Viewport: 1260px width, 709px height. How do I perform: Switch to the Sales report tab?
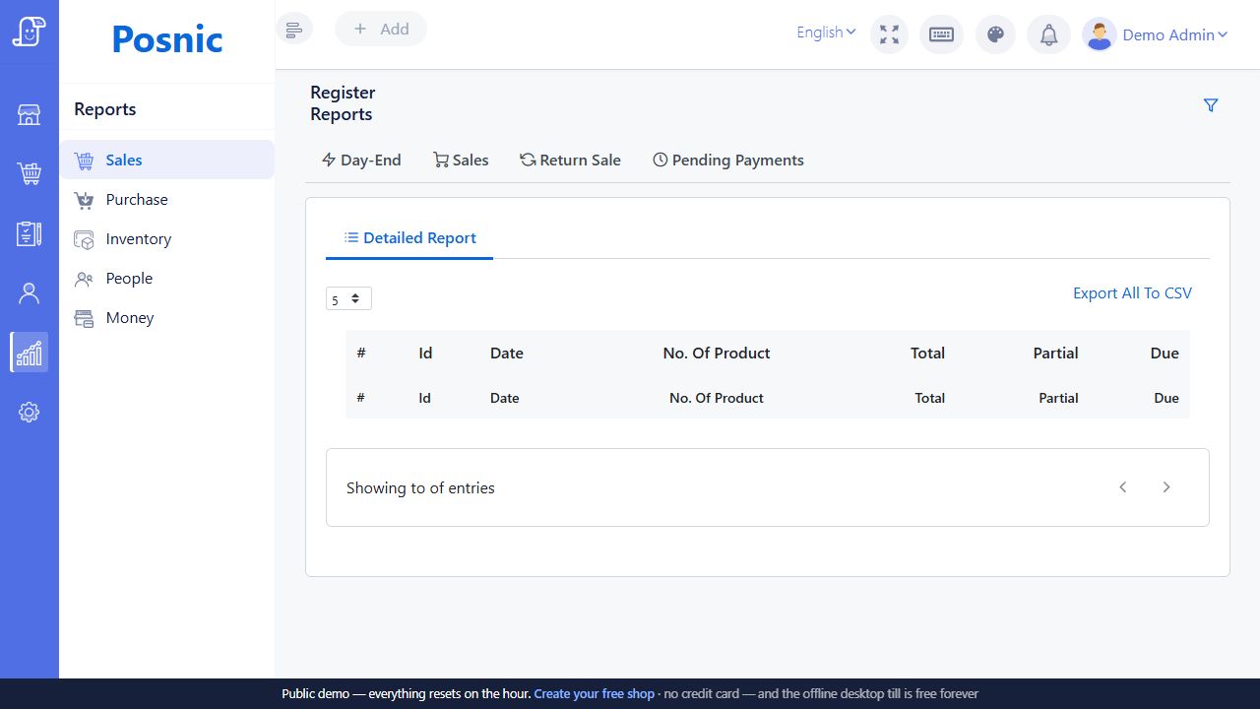[x=461, y=160]
